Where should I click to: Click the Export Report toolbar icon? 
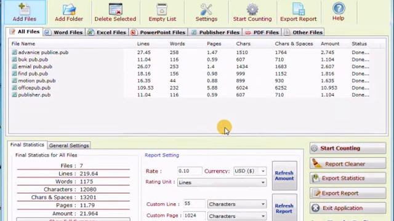click(x=298, y=9)
